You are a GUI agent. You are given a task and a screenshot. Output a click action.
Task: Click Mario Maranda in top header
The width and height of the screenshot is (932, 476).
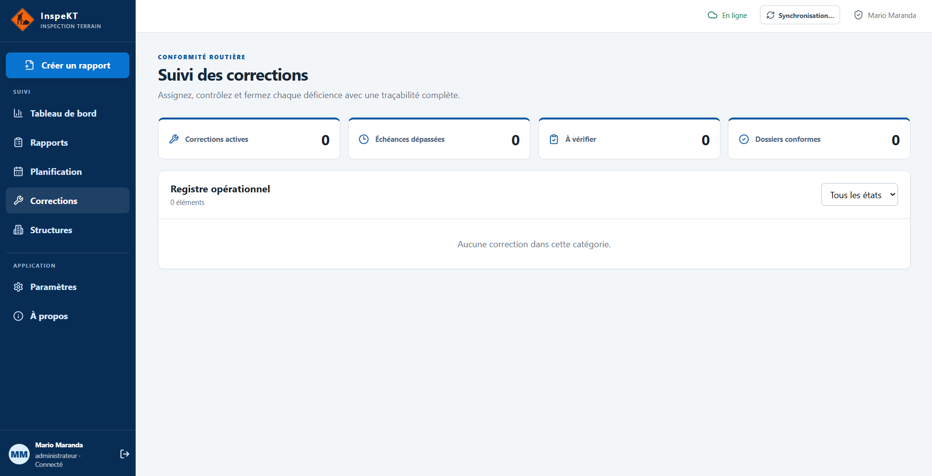tap(892, 16)
